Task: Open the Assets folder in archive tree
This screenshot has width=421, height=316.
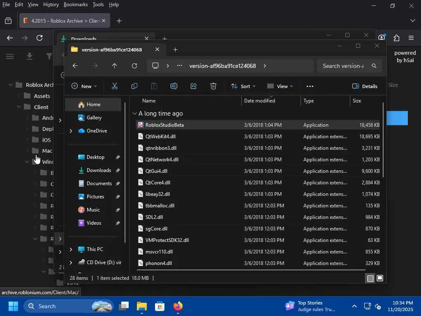Action: [42, 96]
